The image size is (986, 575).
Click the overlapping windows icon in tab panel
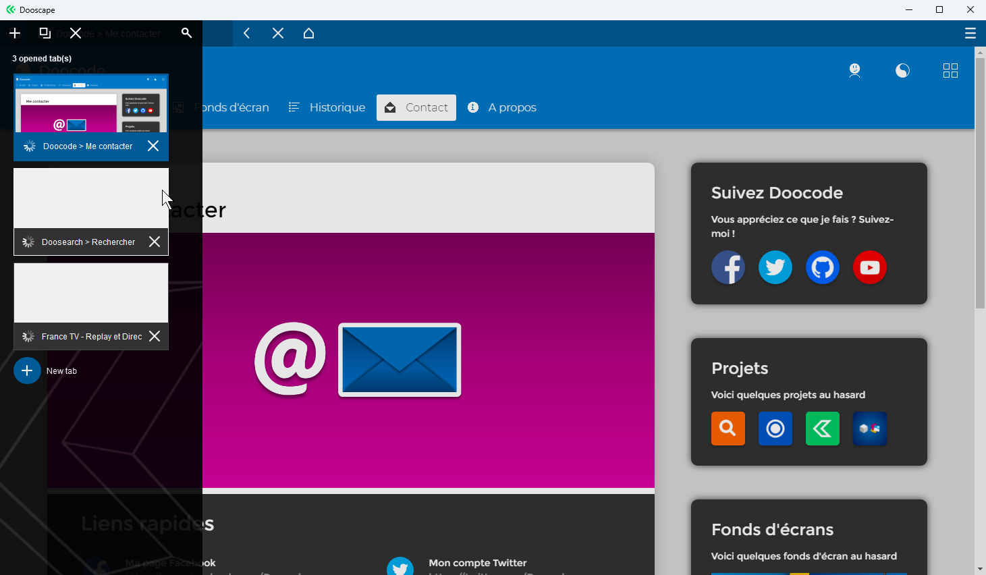pyautogui.click(x=45, y=33)
